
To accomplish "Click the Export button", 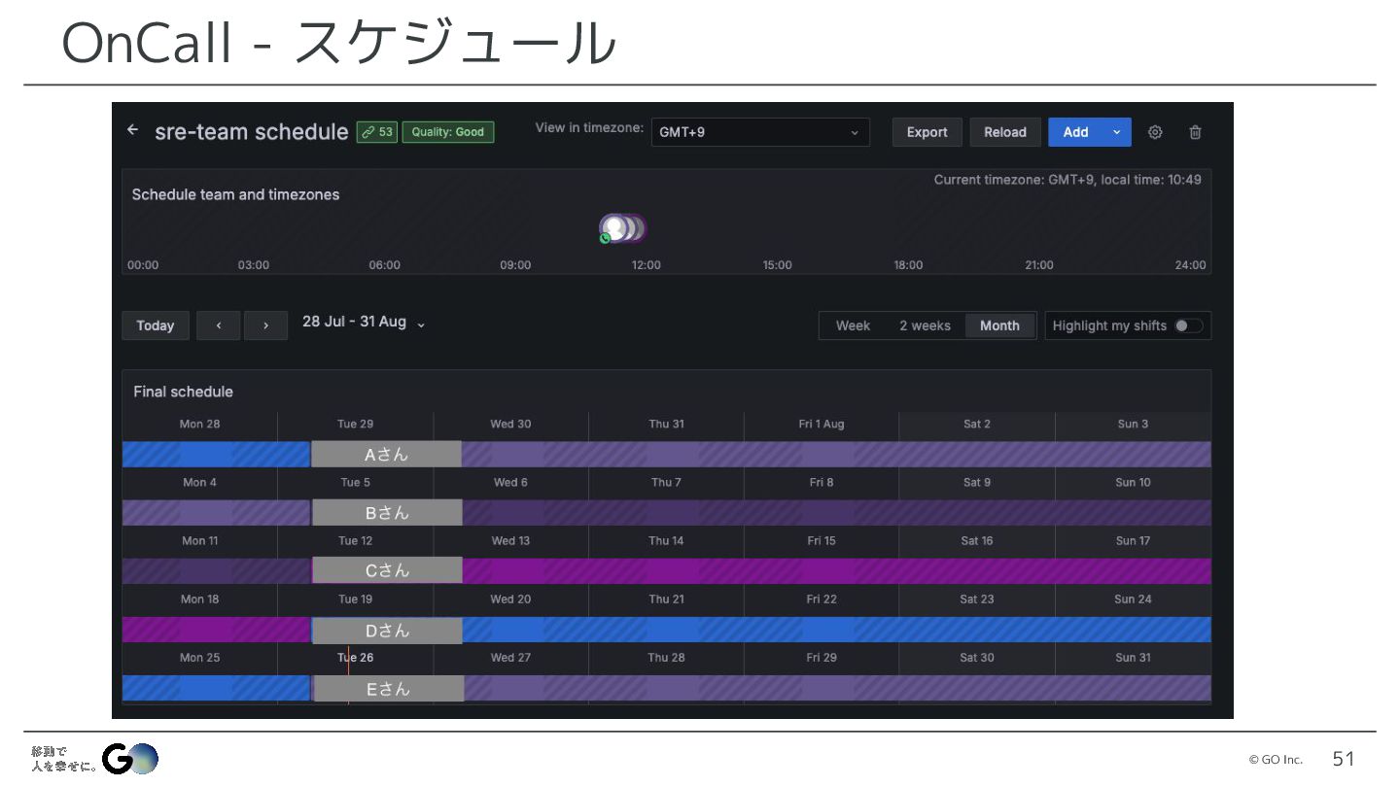I will tap(927, 132).
